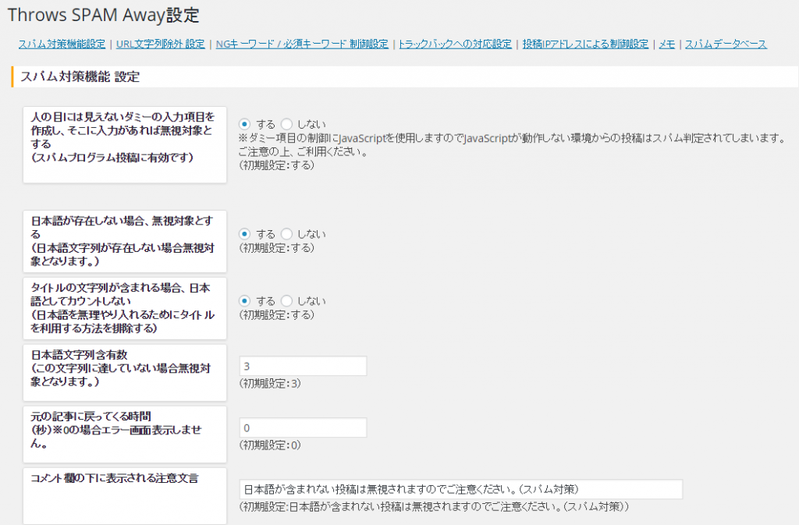Go to NGキーワード / 必須キーワード 制御設定 link
The width and height of the screenshot is (799, 525).
point(302,44)
